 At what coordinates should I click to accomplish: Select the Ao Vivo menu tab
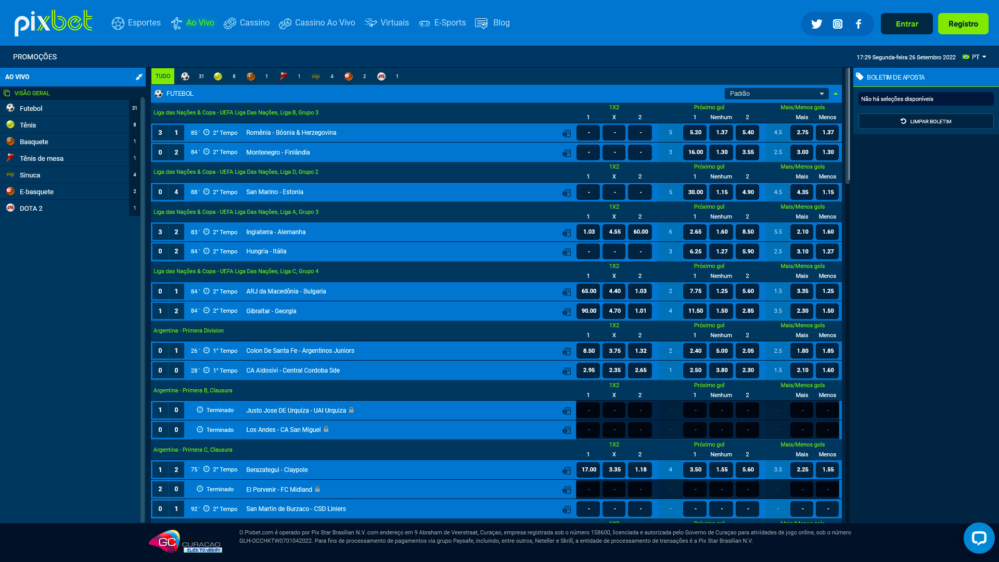point(192,23)
